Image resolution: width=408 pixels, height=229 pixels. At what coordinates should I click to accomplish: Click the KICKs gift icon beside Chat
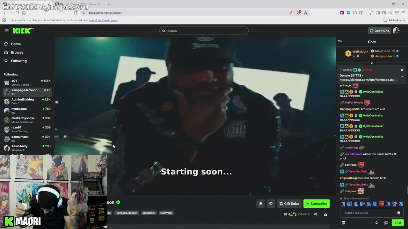tap(386, 223)
